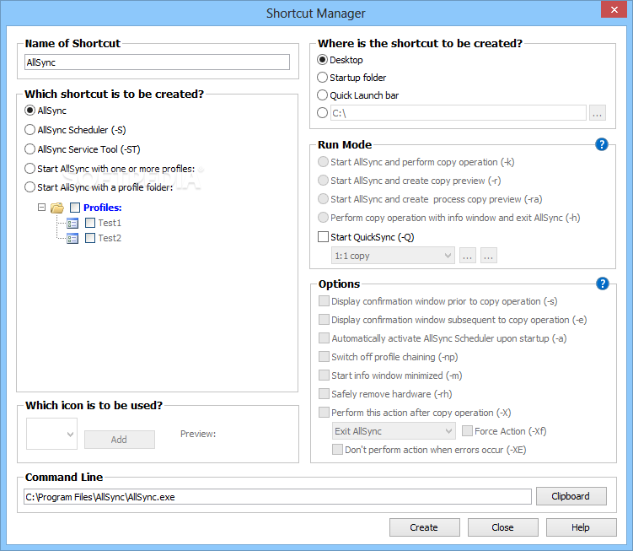Click the C:\ custom path input field
The image size is (633, 551).
pyautogui.click(x=459, y=113)
